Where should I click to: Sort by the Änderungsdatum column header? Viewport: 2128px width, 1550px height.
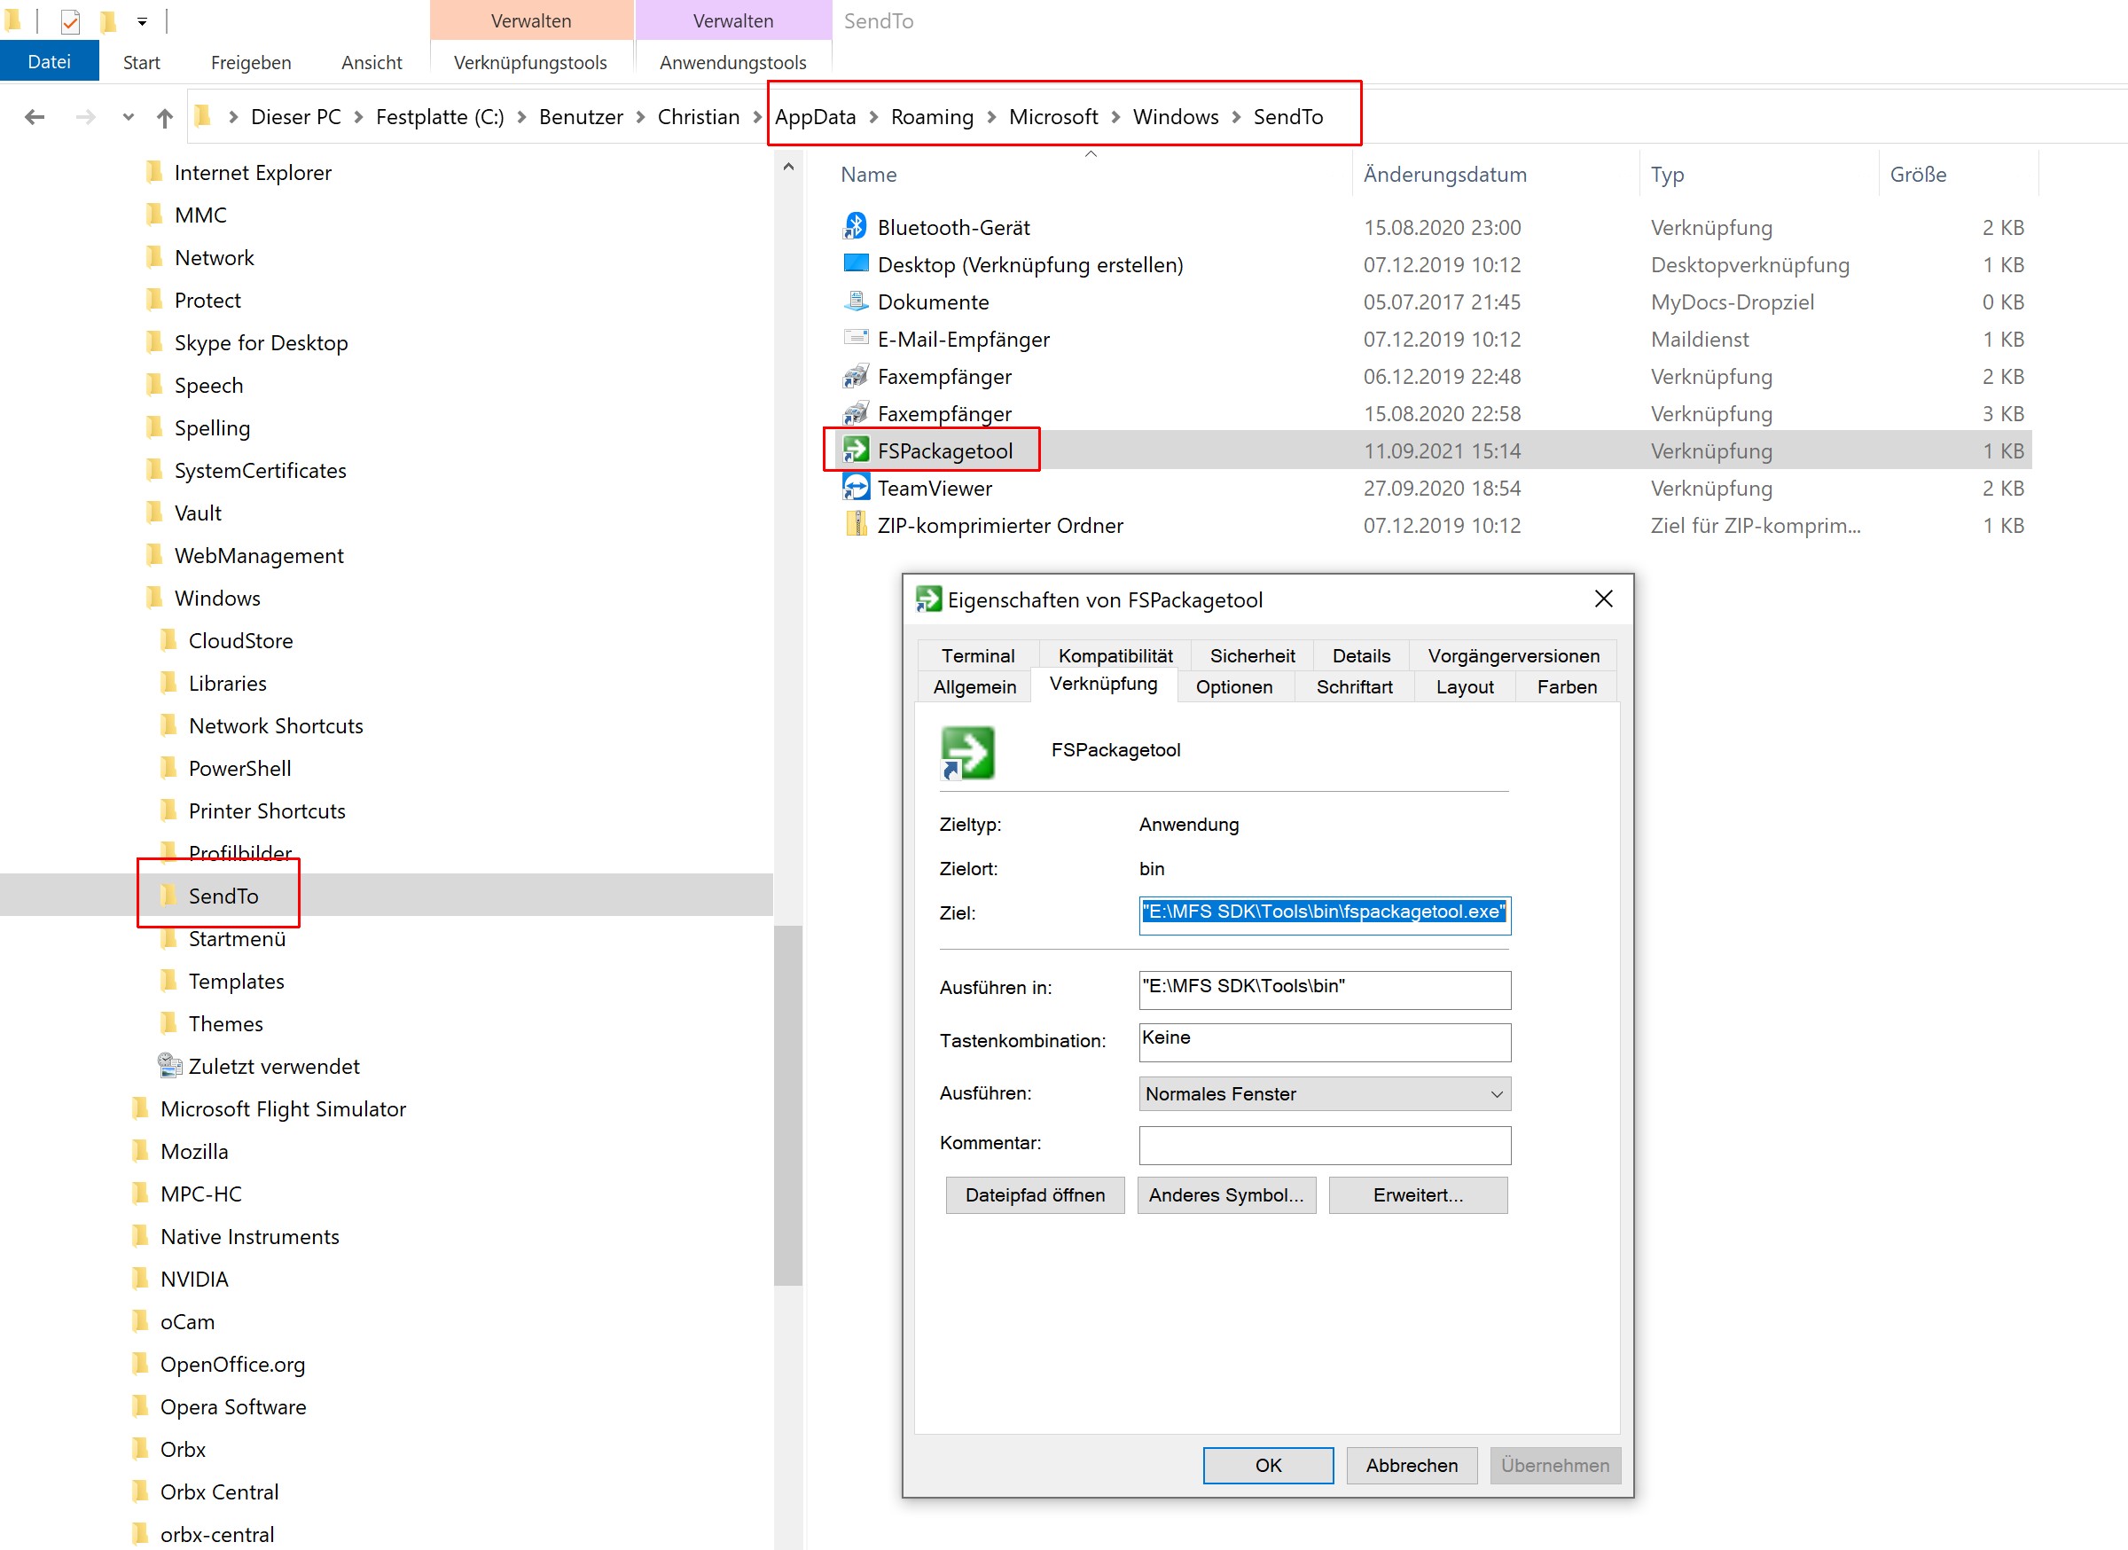[1444, 175]
